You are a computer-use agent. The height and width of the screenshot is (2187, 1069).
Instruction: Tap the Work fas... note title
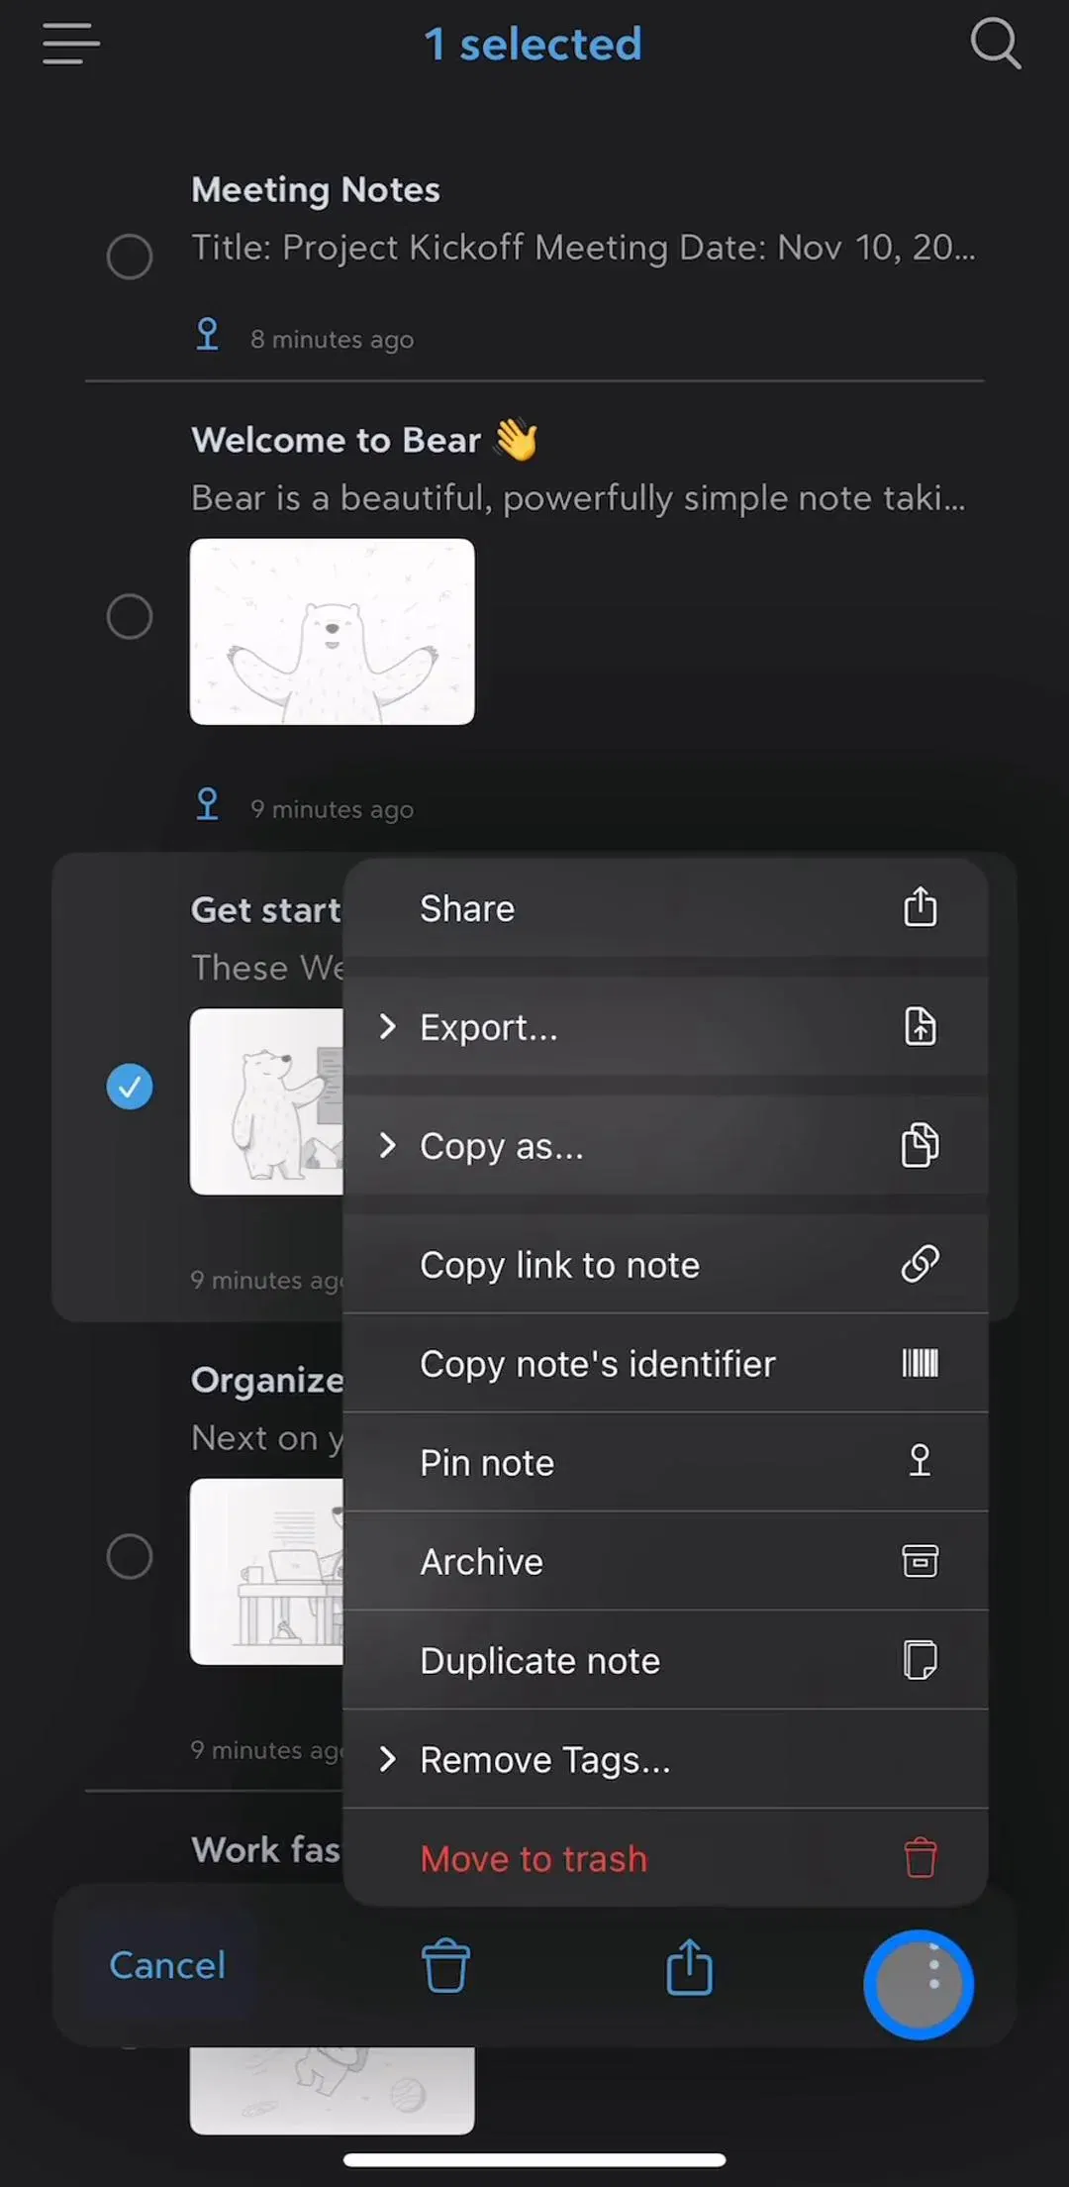(266, 1849)
